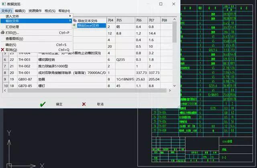Maximize the 数据浏览 window
This screenshot has height=168, width=257.
pos(161,4)
